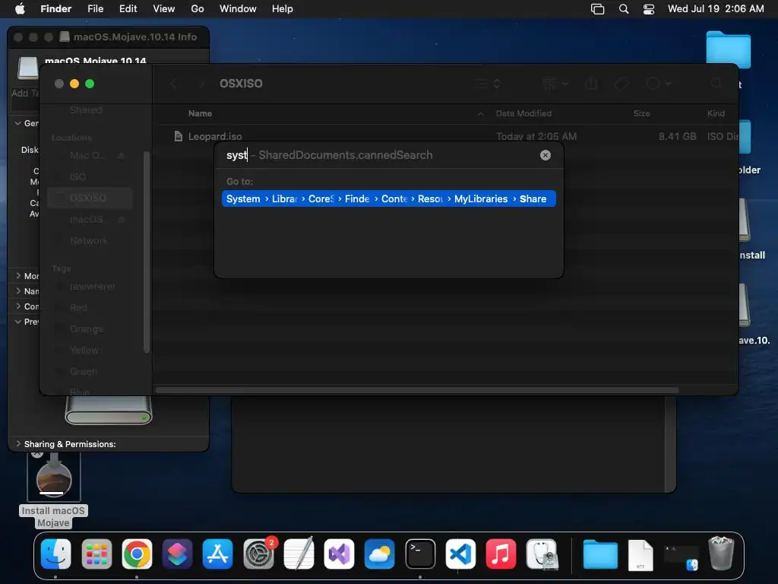Open Spotlight search in menu bar
The image size is (778, 584).
click(624, 9)
